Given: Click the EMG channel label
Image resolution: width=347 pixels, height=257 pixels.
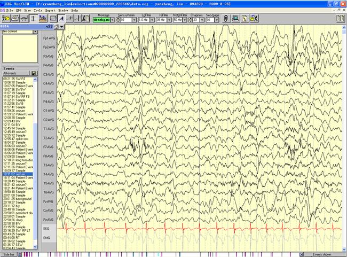Looking at the screenshot, I should (46, 238).
